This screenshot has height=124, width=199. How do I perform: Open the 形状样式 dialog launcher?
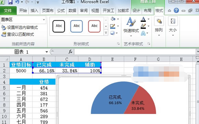(x=118, y=44)
